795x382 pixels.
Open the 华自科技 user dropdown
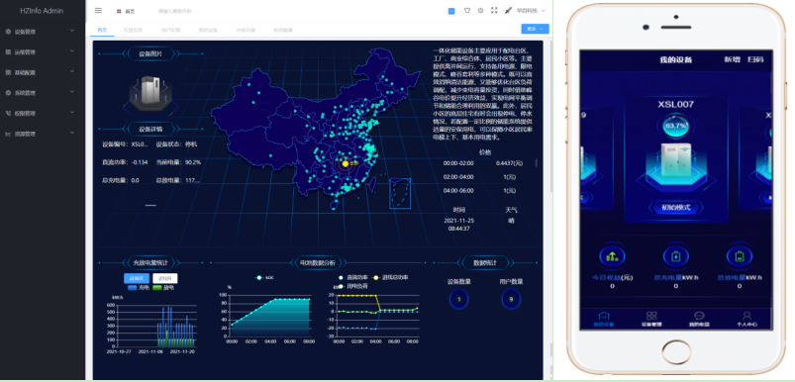pos(531,11)
